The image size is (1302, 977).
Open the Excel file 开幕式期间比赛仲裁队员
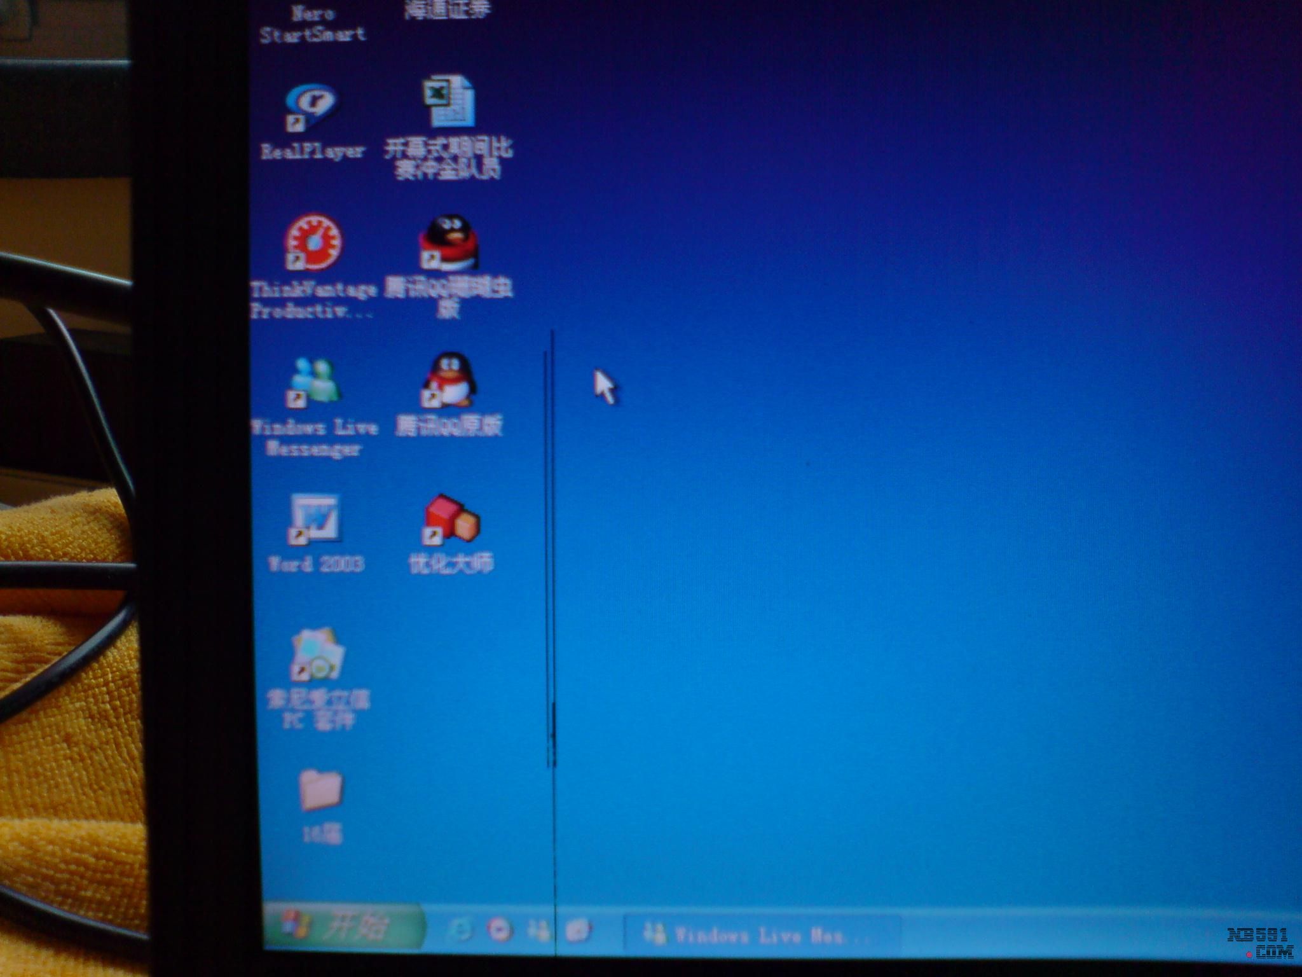click(x=448, y=102)
